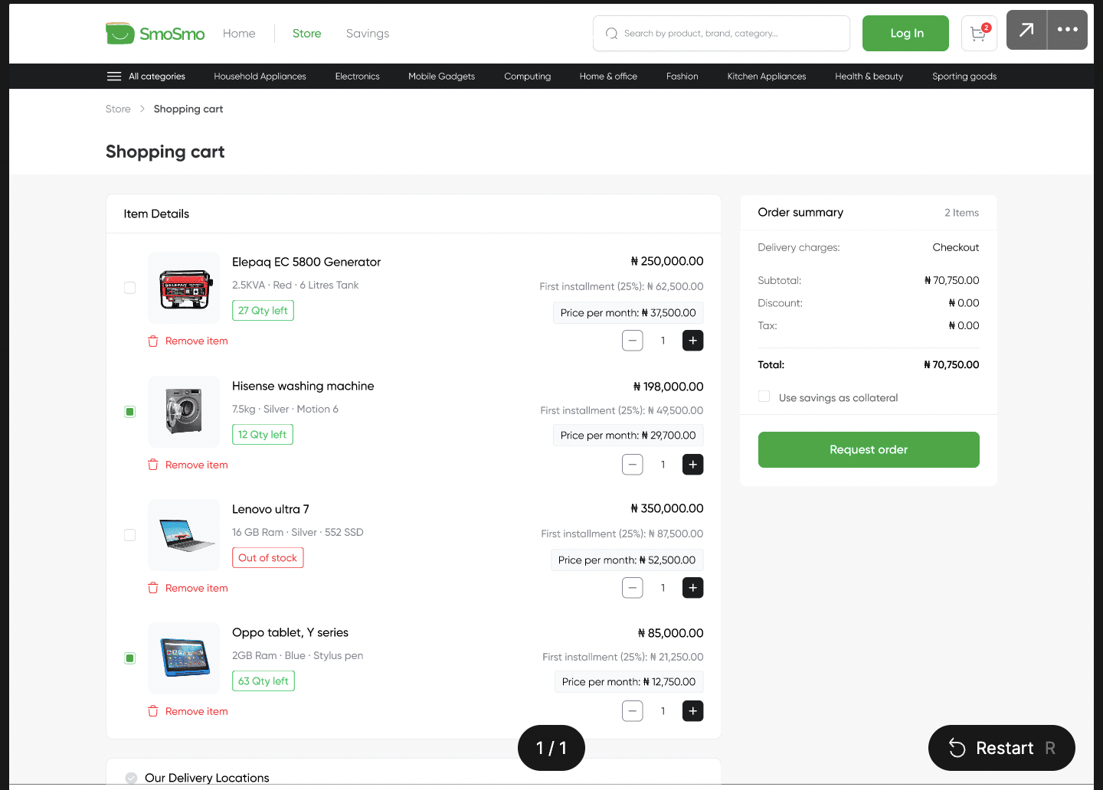Click the expand arrow icon at top right

click(1026, 30)
